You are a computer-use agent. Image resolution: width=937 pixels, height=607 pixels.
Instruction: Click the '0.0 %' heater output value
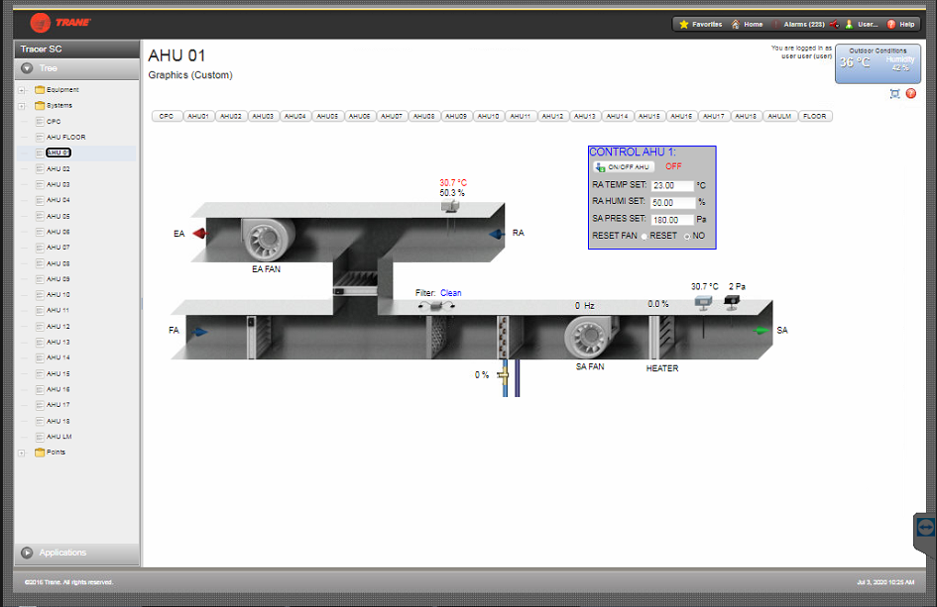point(658,304)
